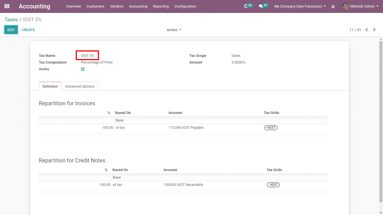
Task: Click the 100.00 value in the invoices repartition
Action: pos(108,128)
